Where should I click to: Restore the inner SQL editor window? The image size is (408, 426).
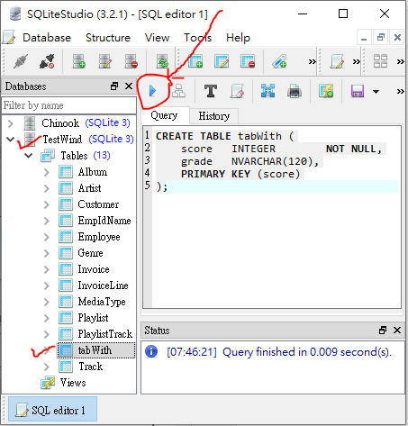click(x=381, y=38)
